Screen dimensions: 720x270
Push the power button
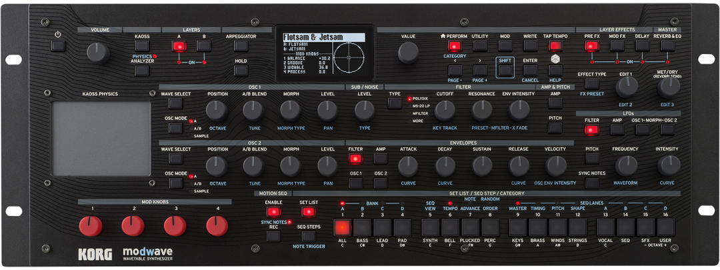[57, 45]
